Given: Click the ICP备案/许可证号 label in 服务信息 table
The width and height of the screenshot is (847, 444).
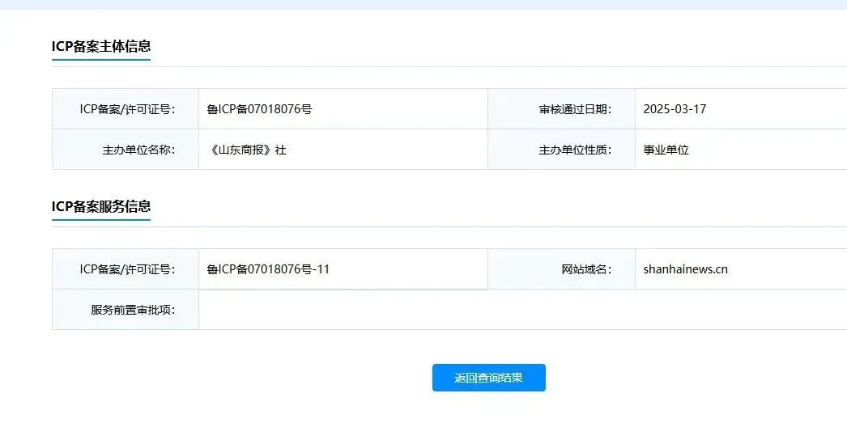Looking at the screenshot, I should coord(127,269).
